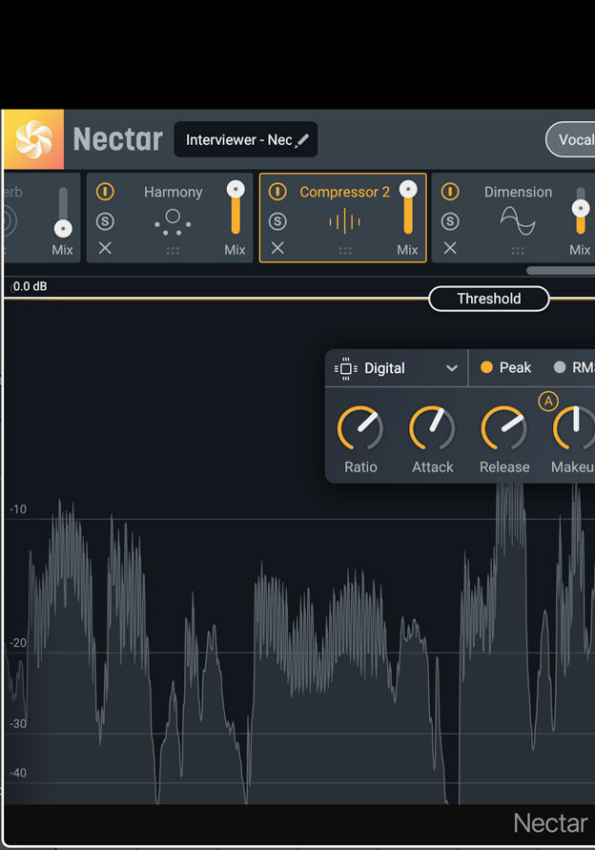
Task: Remove the Dimension module with its X
Action: (450, 248)
